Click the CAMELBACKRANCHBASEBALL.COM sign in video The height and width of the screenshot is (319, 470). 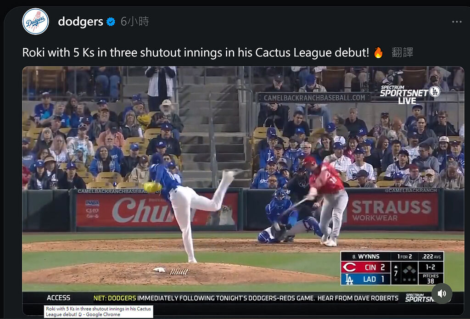click(x=314, y=97)
